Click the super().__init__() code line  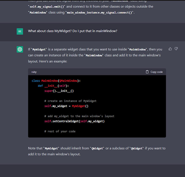59,91
